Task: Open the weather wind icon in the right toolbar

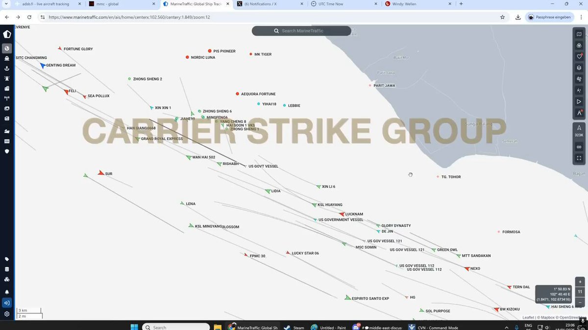Action: pyautogui.click(x=579, y=79)
